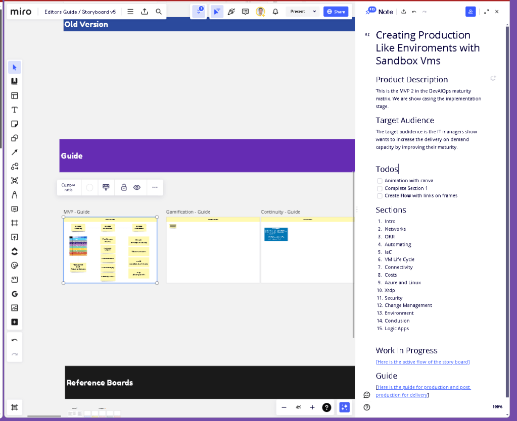The image size is (517, 421).
Task: Select the cursor tool in left toolbar
Action: point(15,68)
